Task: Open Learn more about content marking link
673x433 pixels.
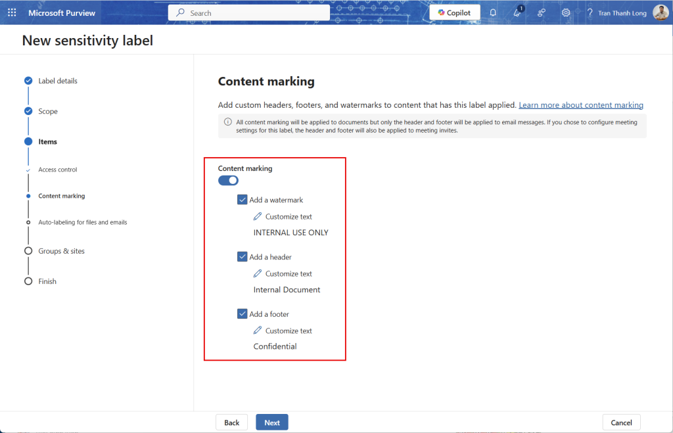Action: (580, 105)
